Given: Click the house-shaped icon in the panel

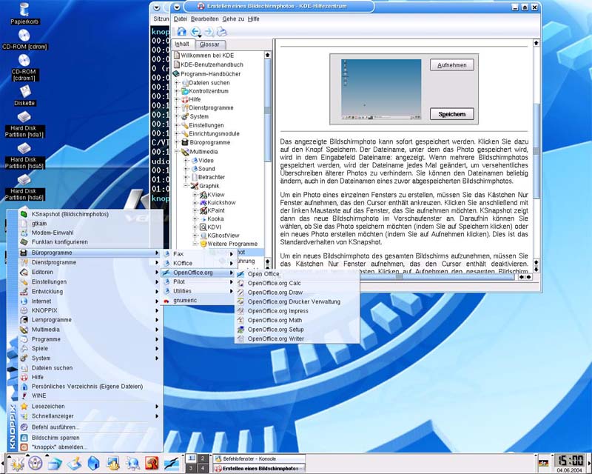Looking at the screenshot, I should (x=94, y=464).
